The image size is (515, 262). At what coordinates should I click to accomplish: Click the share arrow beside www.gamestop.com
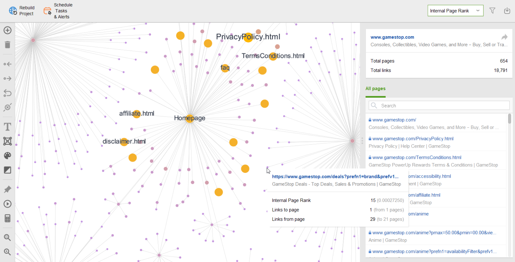tap(504, 37)
